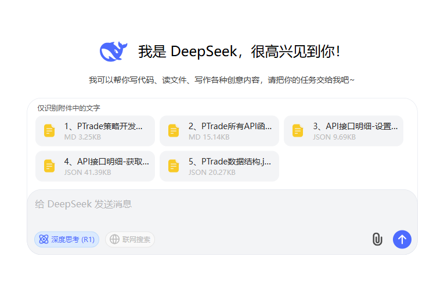Image resolution: width=444 pixels, height=282 pixels.
Task: Open attachment 4、API接口明细-获取 JSON file
Action: click(x=95, y=166)
